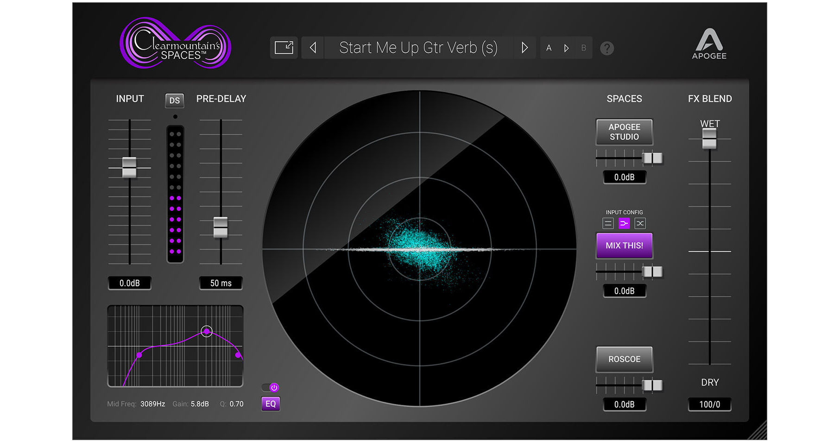Go to next preset arrow

pyautogui.click(x=524, y=48)
